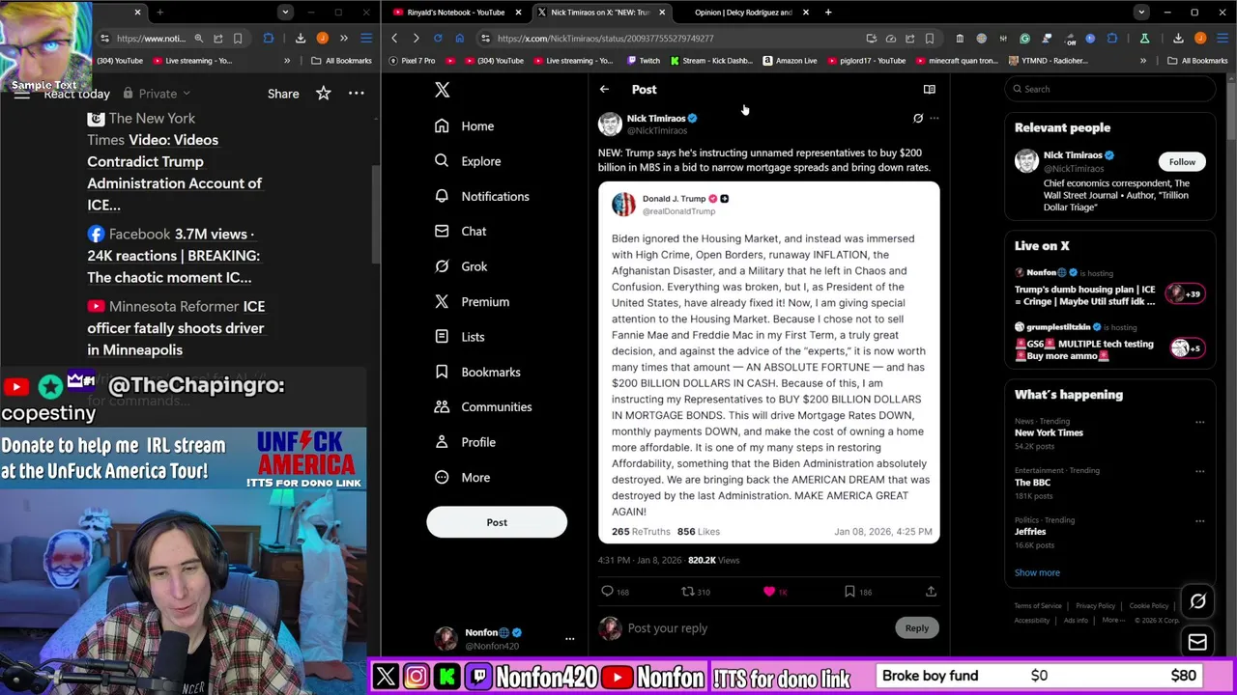Bookmark this page in left address bar

click(x=237, y=38)
